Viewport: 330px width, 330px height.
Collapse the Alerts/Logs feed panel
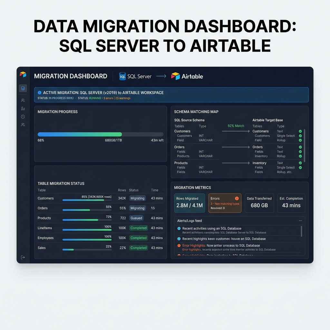tap(300, 221)
